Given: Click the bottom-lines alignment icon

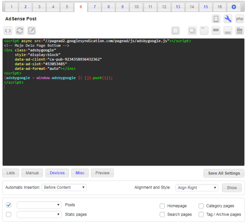Looking at the screenshot, I should coord(228,31).
